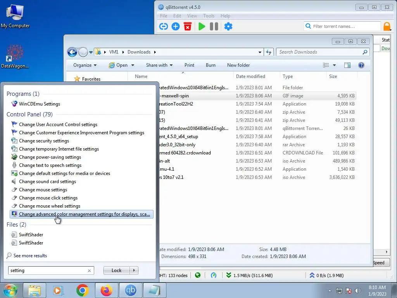The width and height of the screenshot is (397, 298).
Task: Click Explorer help question mark icon
Action: pyautogui.click(x=361, y=65)
